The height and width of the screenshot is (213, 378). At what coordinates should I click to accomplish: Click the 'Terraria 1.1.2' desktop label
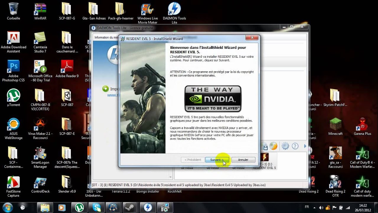coord(121,191)
